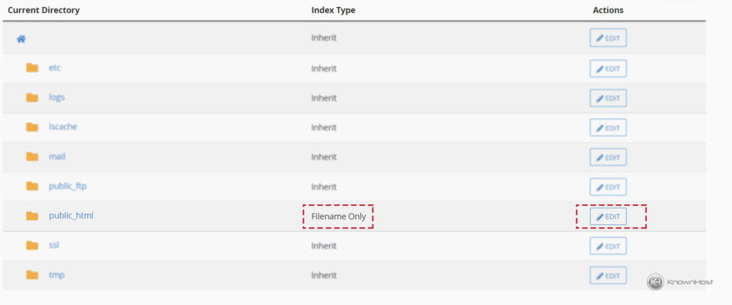This screenshot has width=732, height=305.
Task: Open the tmp directory link
Action: pos(56,275)
